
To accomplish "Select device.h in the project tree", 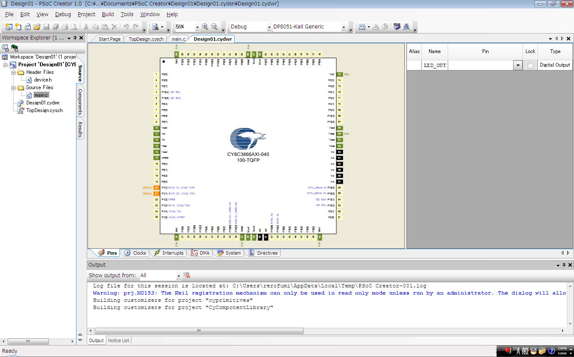I will point(43,80).
